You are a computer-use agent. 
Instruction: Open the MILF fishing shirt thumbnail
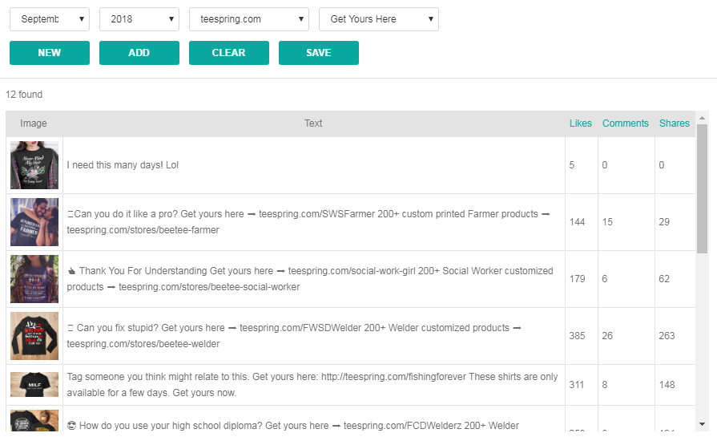tap(34, 384)
